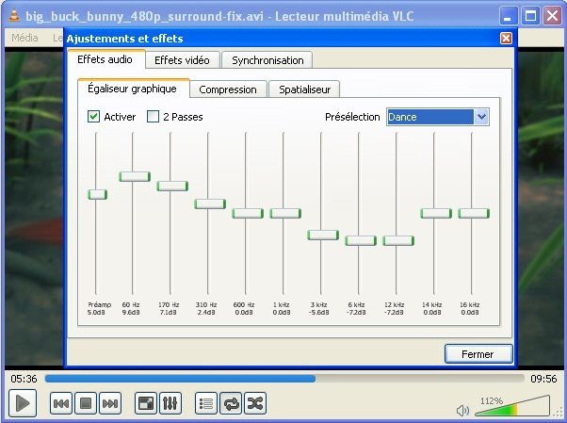Toggle the shuffle random icon

(255, 403)
